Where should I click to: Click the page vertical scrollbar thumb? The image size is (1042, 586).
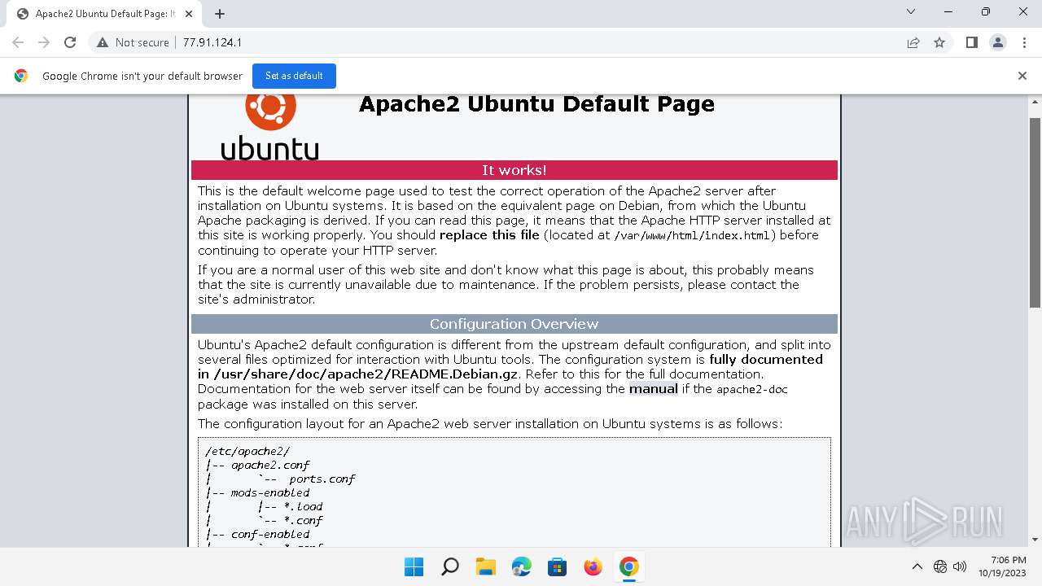[1035, 212]
